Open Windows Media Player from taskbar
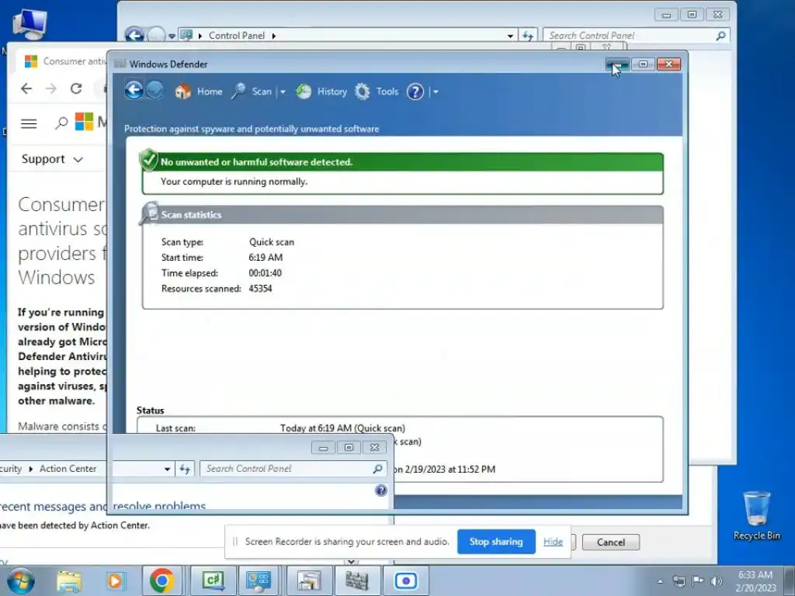 [x=115, y=580]
